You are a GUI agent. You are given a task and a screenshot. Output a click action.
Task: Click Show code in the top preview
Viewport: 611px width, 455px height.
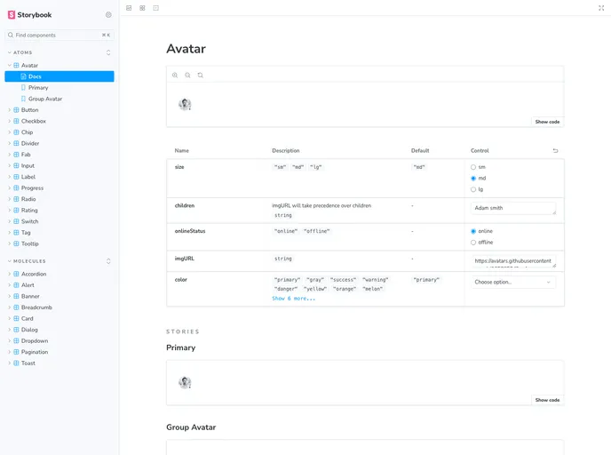(x=547, y=122)
